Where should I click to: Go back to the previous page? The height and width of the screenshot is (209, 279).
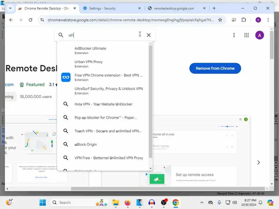11,20
